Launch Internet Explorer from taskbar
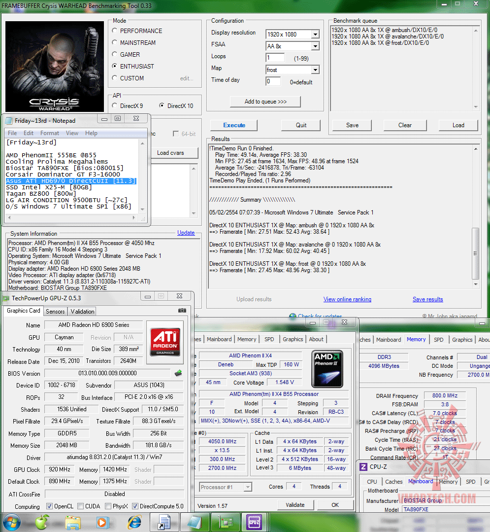The image size is (490, 532). 134,522
